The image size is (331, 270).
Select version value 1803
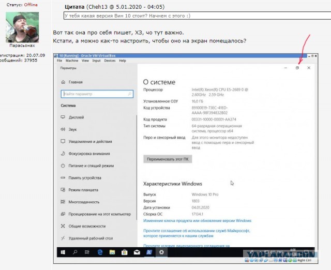click(195, 201)
